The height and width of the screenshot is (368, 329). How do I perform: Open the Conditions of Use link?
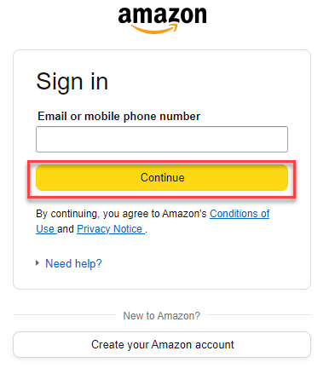click(153, 221)
